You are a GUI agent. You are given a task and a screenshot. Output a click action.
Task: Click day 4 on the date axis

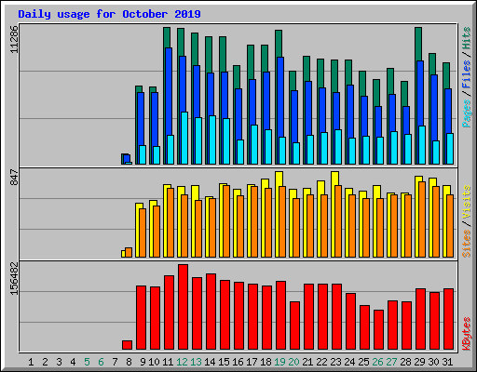click(x=73, y=362)
